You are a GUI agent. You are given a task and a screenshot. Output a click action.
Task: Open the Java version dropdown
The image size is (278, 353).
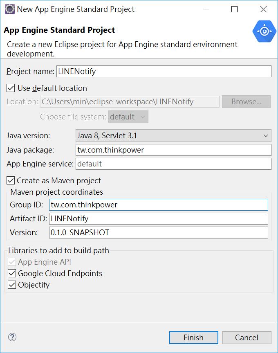(173, 135)
